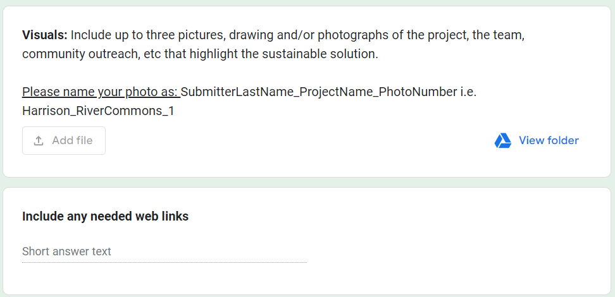Click the 'community outreach' description line
Viewport: 615px width, 297px height.
click(79, 54)
